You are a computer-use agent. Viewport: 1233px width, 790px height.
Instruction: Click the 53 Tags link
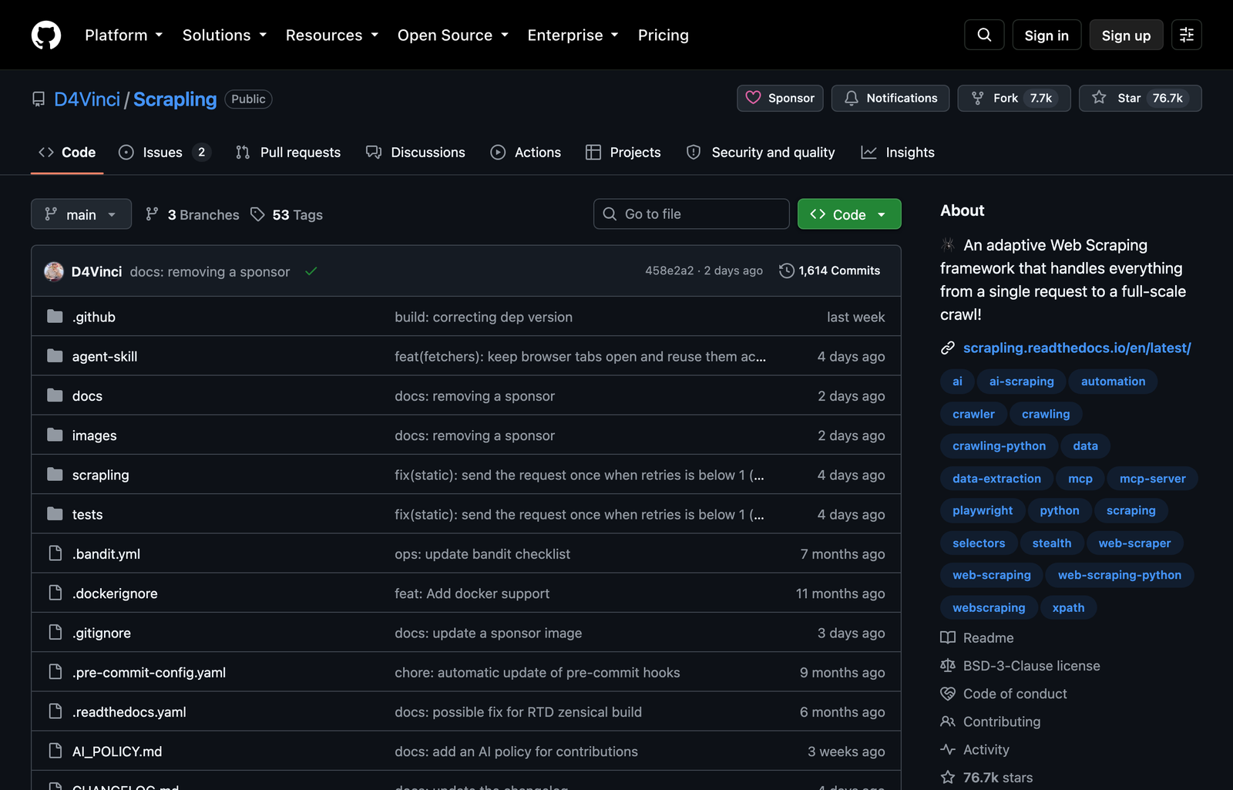pyautogui.click(x=287, y=214)
